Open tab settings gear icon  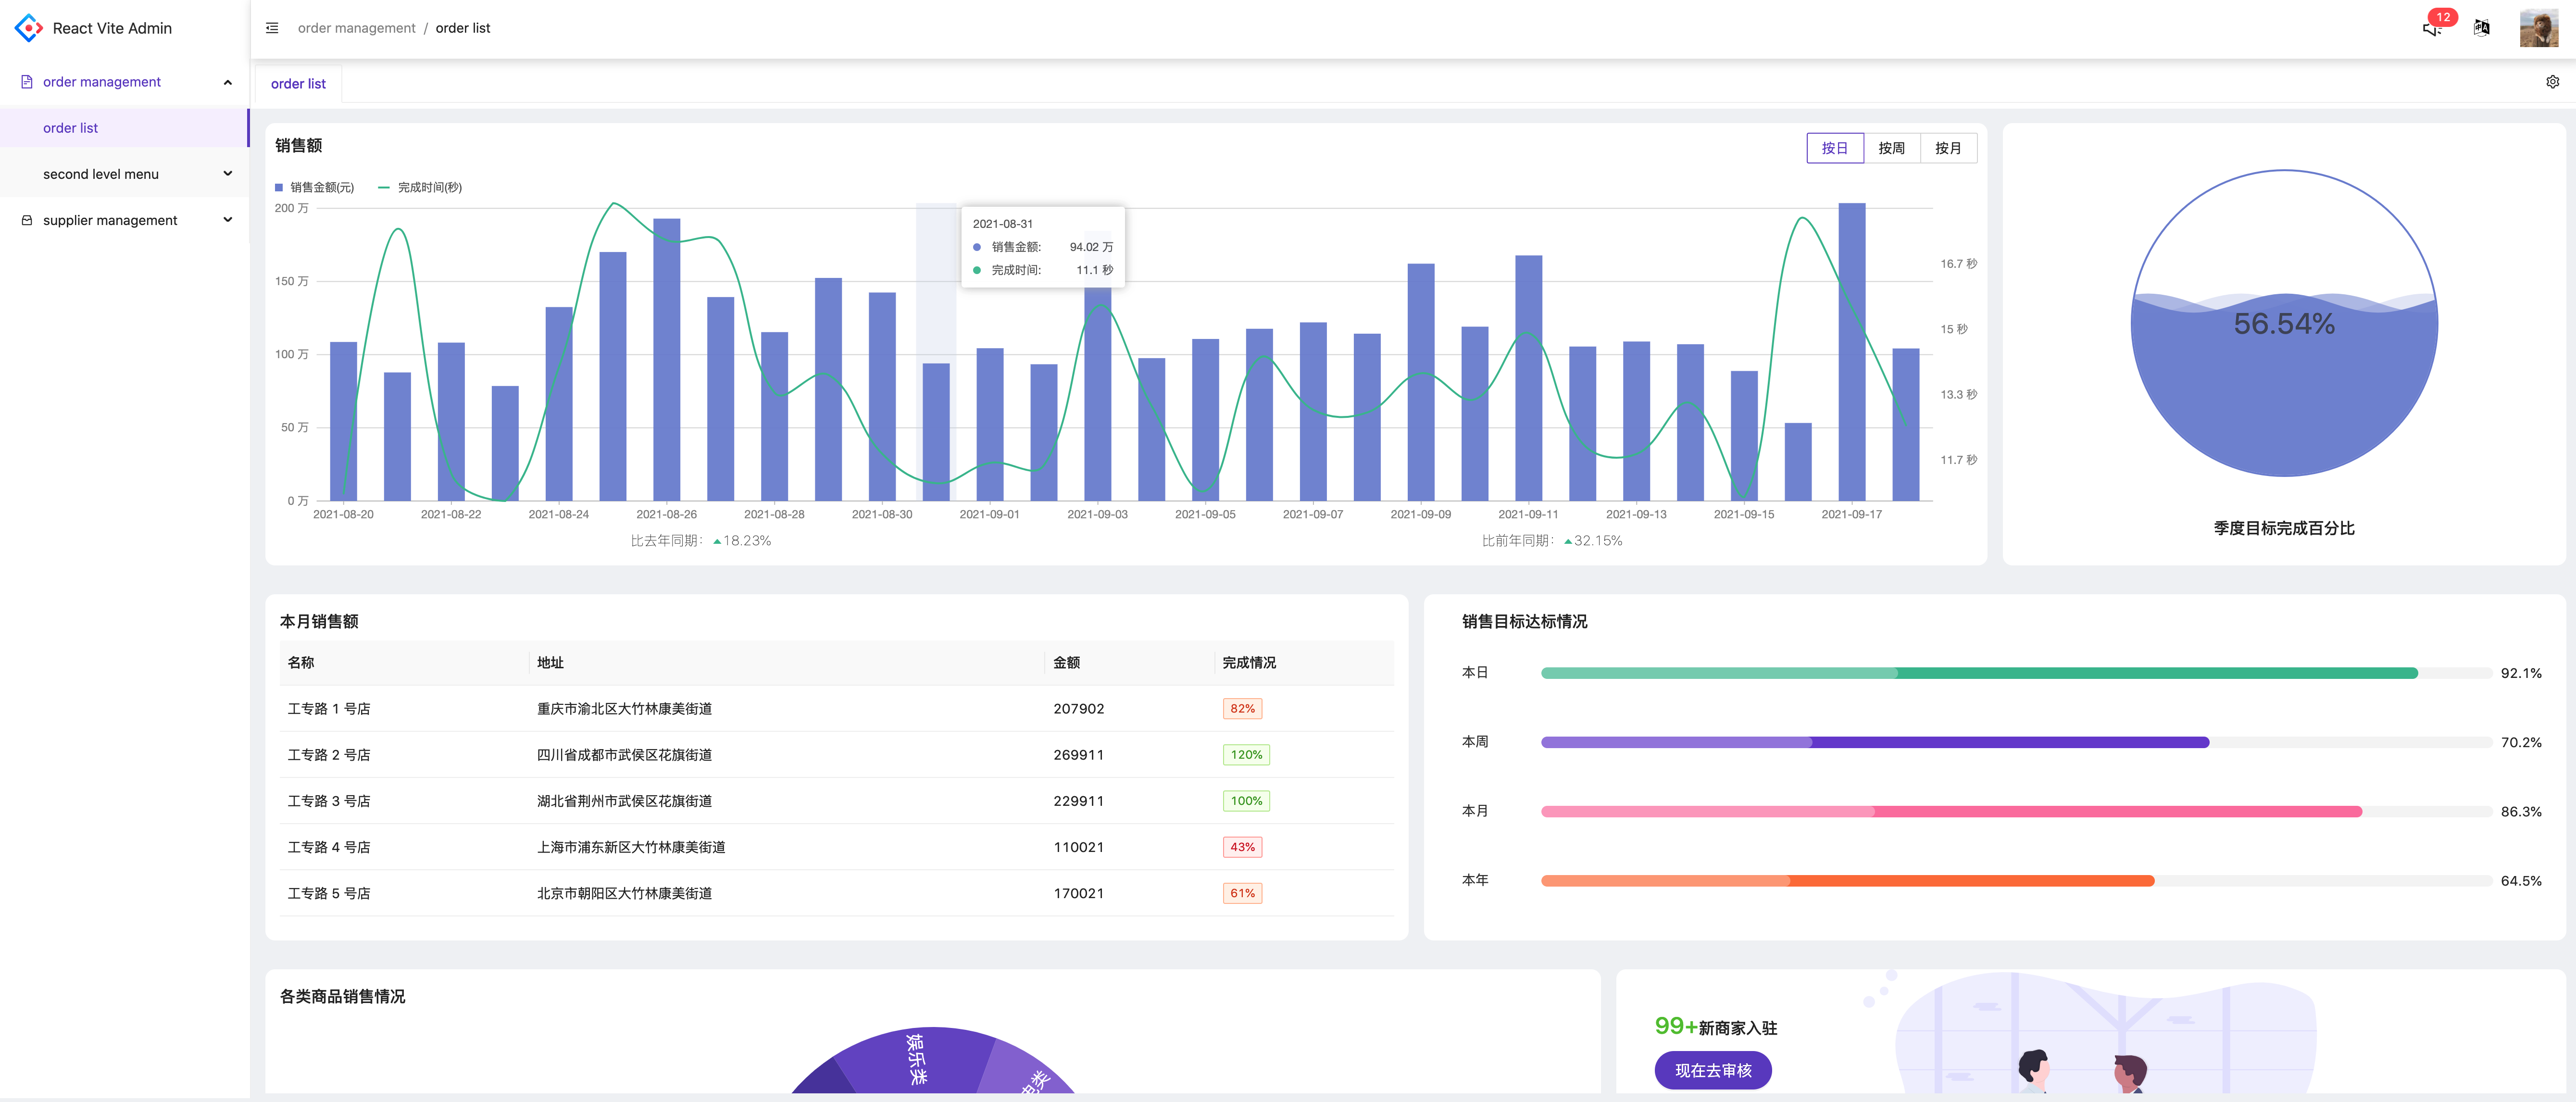click(x=2552, y=82)
